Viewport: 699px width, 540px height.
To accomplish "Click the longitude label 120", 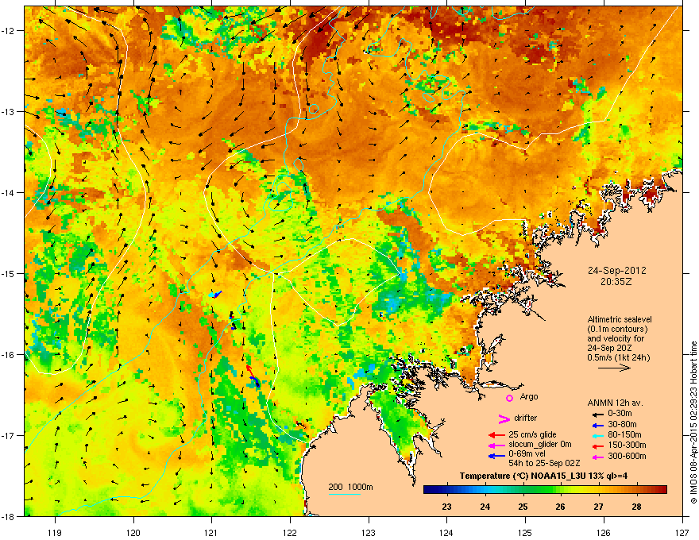I will (x=133, y=532).
